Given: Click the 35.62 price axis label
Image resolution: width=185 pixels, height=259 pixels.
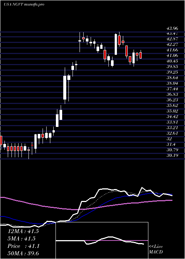Looking at the screenshot, I should click(172, 105).
